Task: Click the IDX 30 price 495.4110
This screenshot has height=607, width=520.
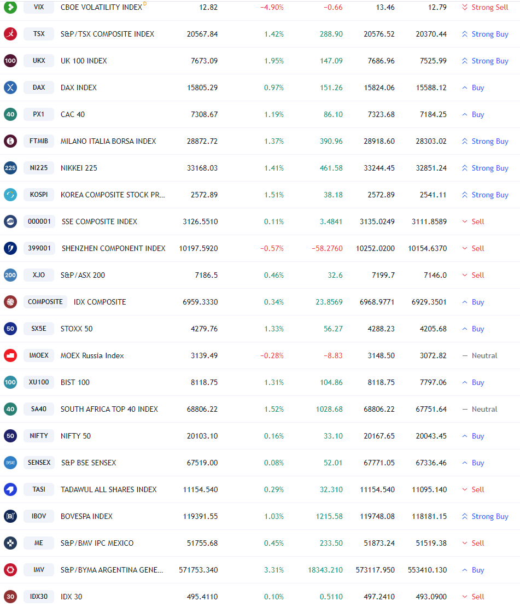Action: (x=202, y=597)
